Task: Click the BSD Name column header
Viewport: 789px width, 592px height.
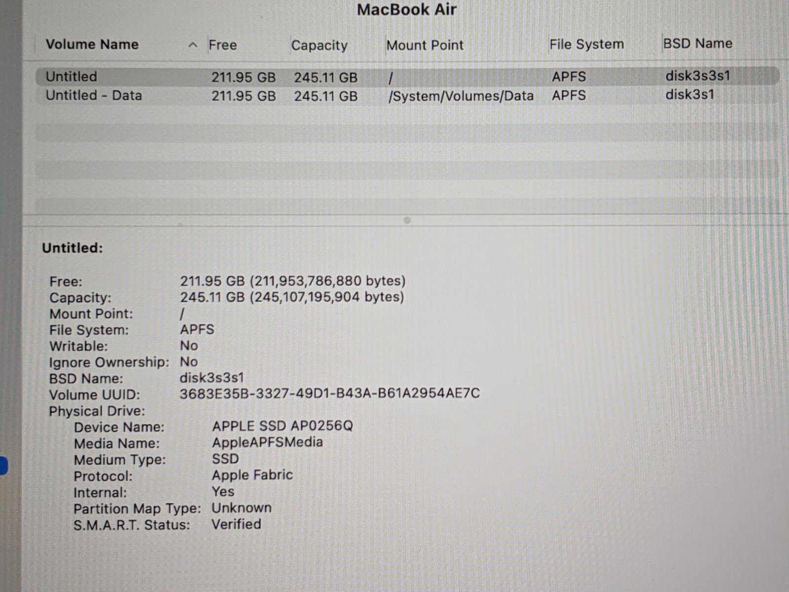Action: (697, 43)
